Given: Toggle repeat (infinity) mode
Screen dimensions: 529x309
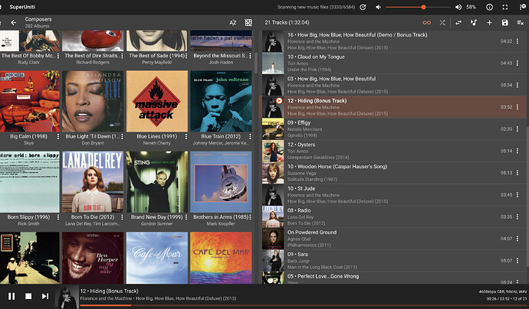Looking at the screenshot, I should (427, 22).
